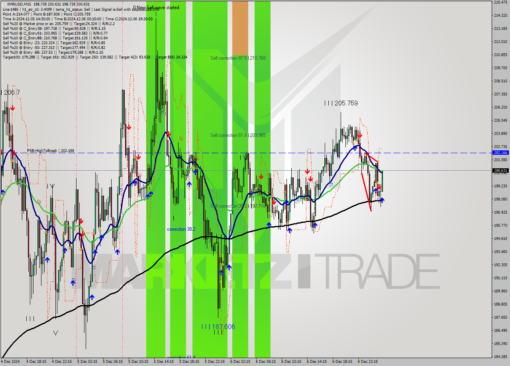
Task: Click the '4 Dec 22:15' time axis label
Action: click(x=62, y=362)
